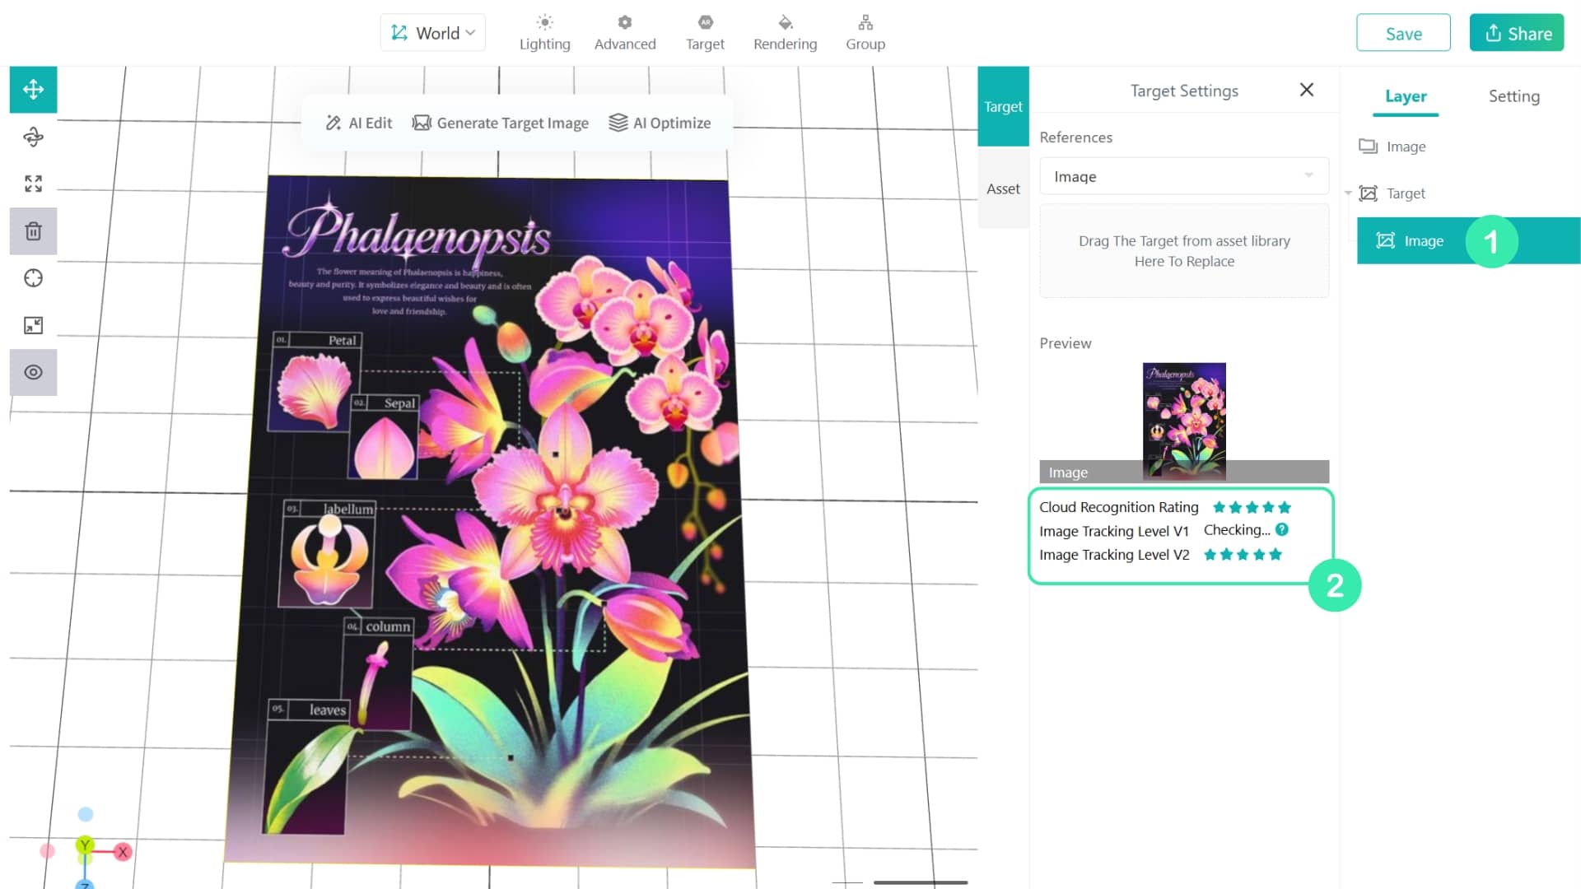Open the World coordinate dropdown
This screenshot has width=1581, height=889.
pos(433,33)
